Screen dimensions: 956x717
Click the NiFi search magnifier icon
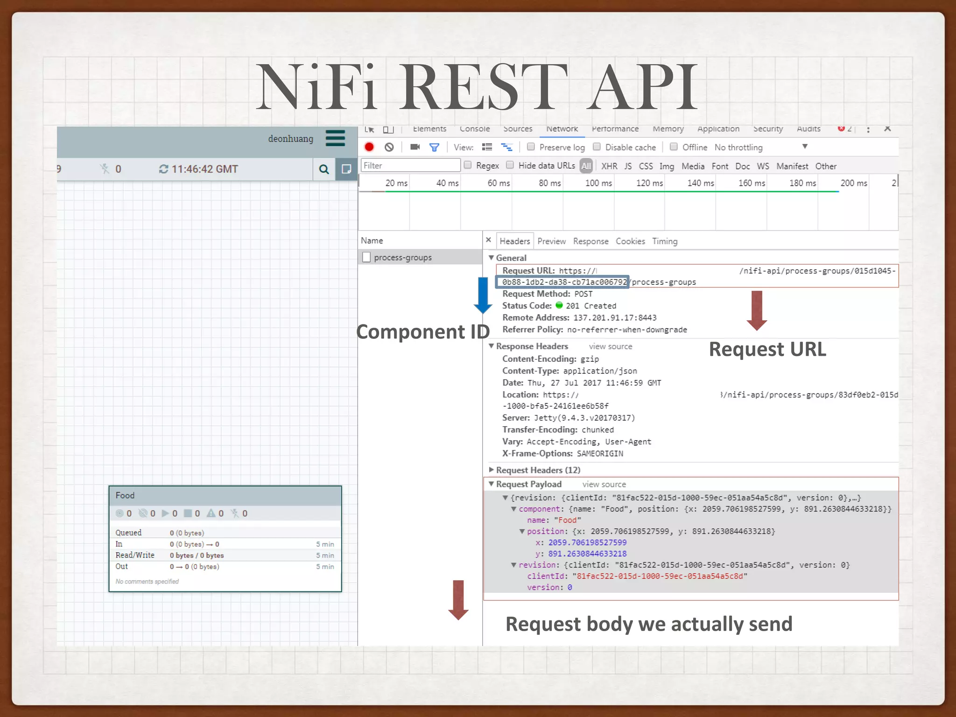pyautogui.click(x=323, y=169)
